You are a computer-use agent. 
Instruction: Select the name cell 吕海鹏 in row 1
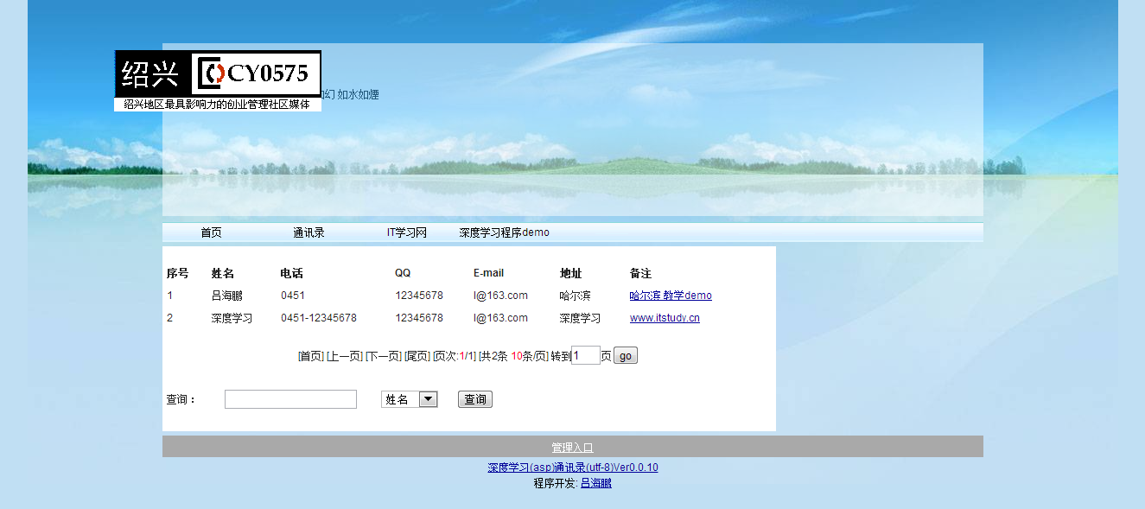tap(227, 296)
